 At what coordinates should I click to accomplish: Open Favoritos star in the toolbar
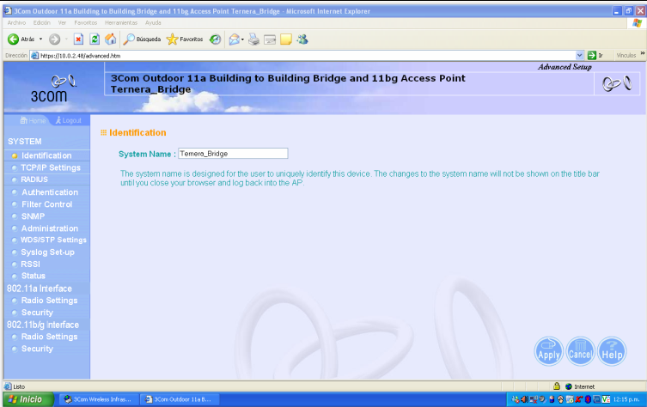(x=185, y=39)
